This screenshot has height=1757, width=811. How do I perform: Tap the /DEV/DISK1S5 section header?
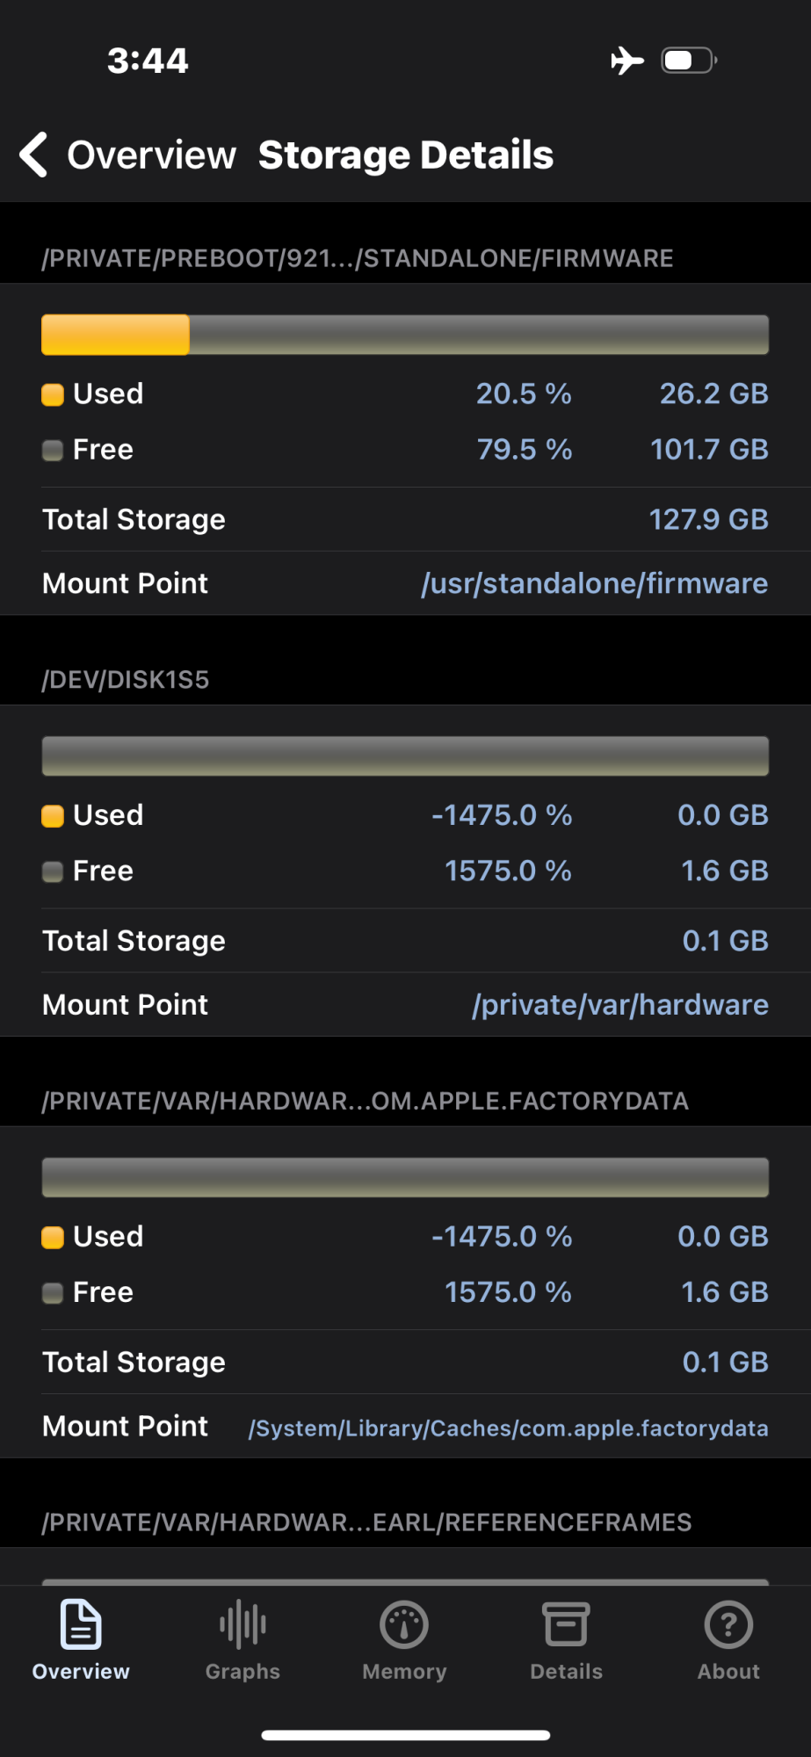pos(126,680)
